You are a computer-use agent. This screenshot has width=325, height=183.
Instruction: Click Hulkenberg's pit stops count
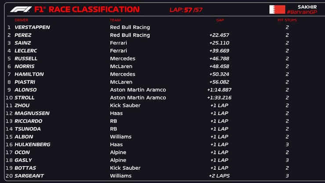pos(287,145)
